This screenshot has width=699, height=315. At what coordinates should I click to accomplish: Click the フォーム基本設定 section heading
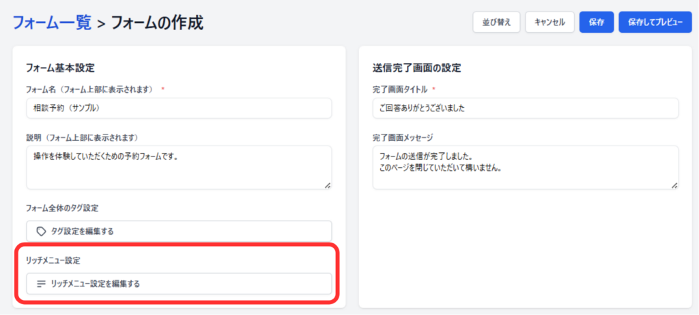coord(59,68)
